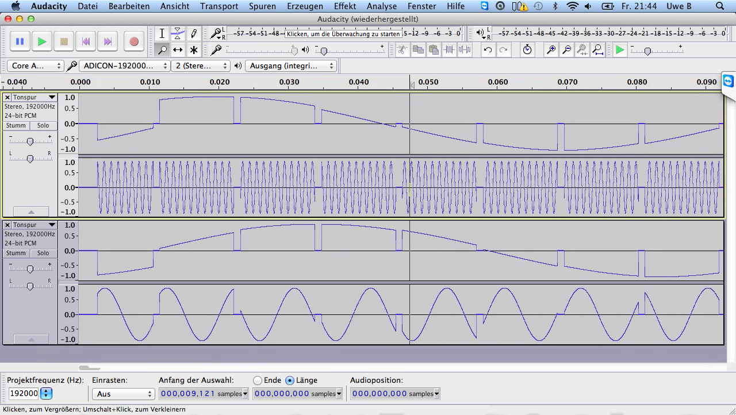Click the Pause button in transport toolbar
Viewport: 736px width, 415px height.
[20, 41]
